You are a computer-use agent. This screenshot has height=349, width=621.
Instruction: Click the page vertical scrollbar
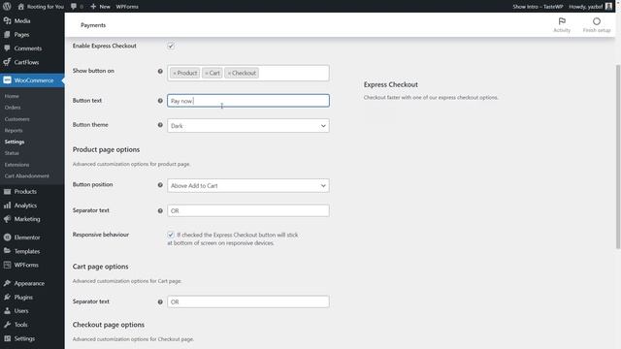click(618, 156)
